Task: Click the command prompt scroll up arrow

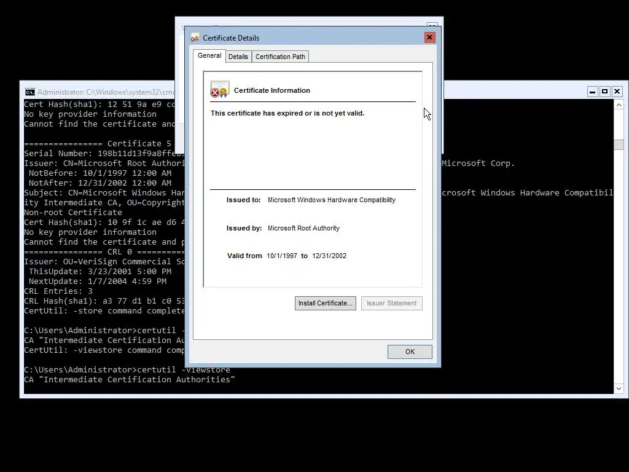Action: point(619,105)
